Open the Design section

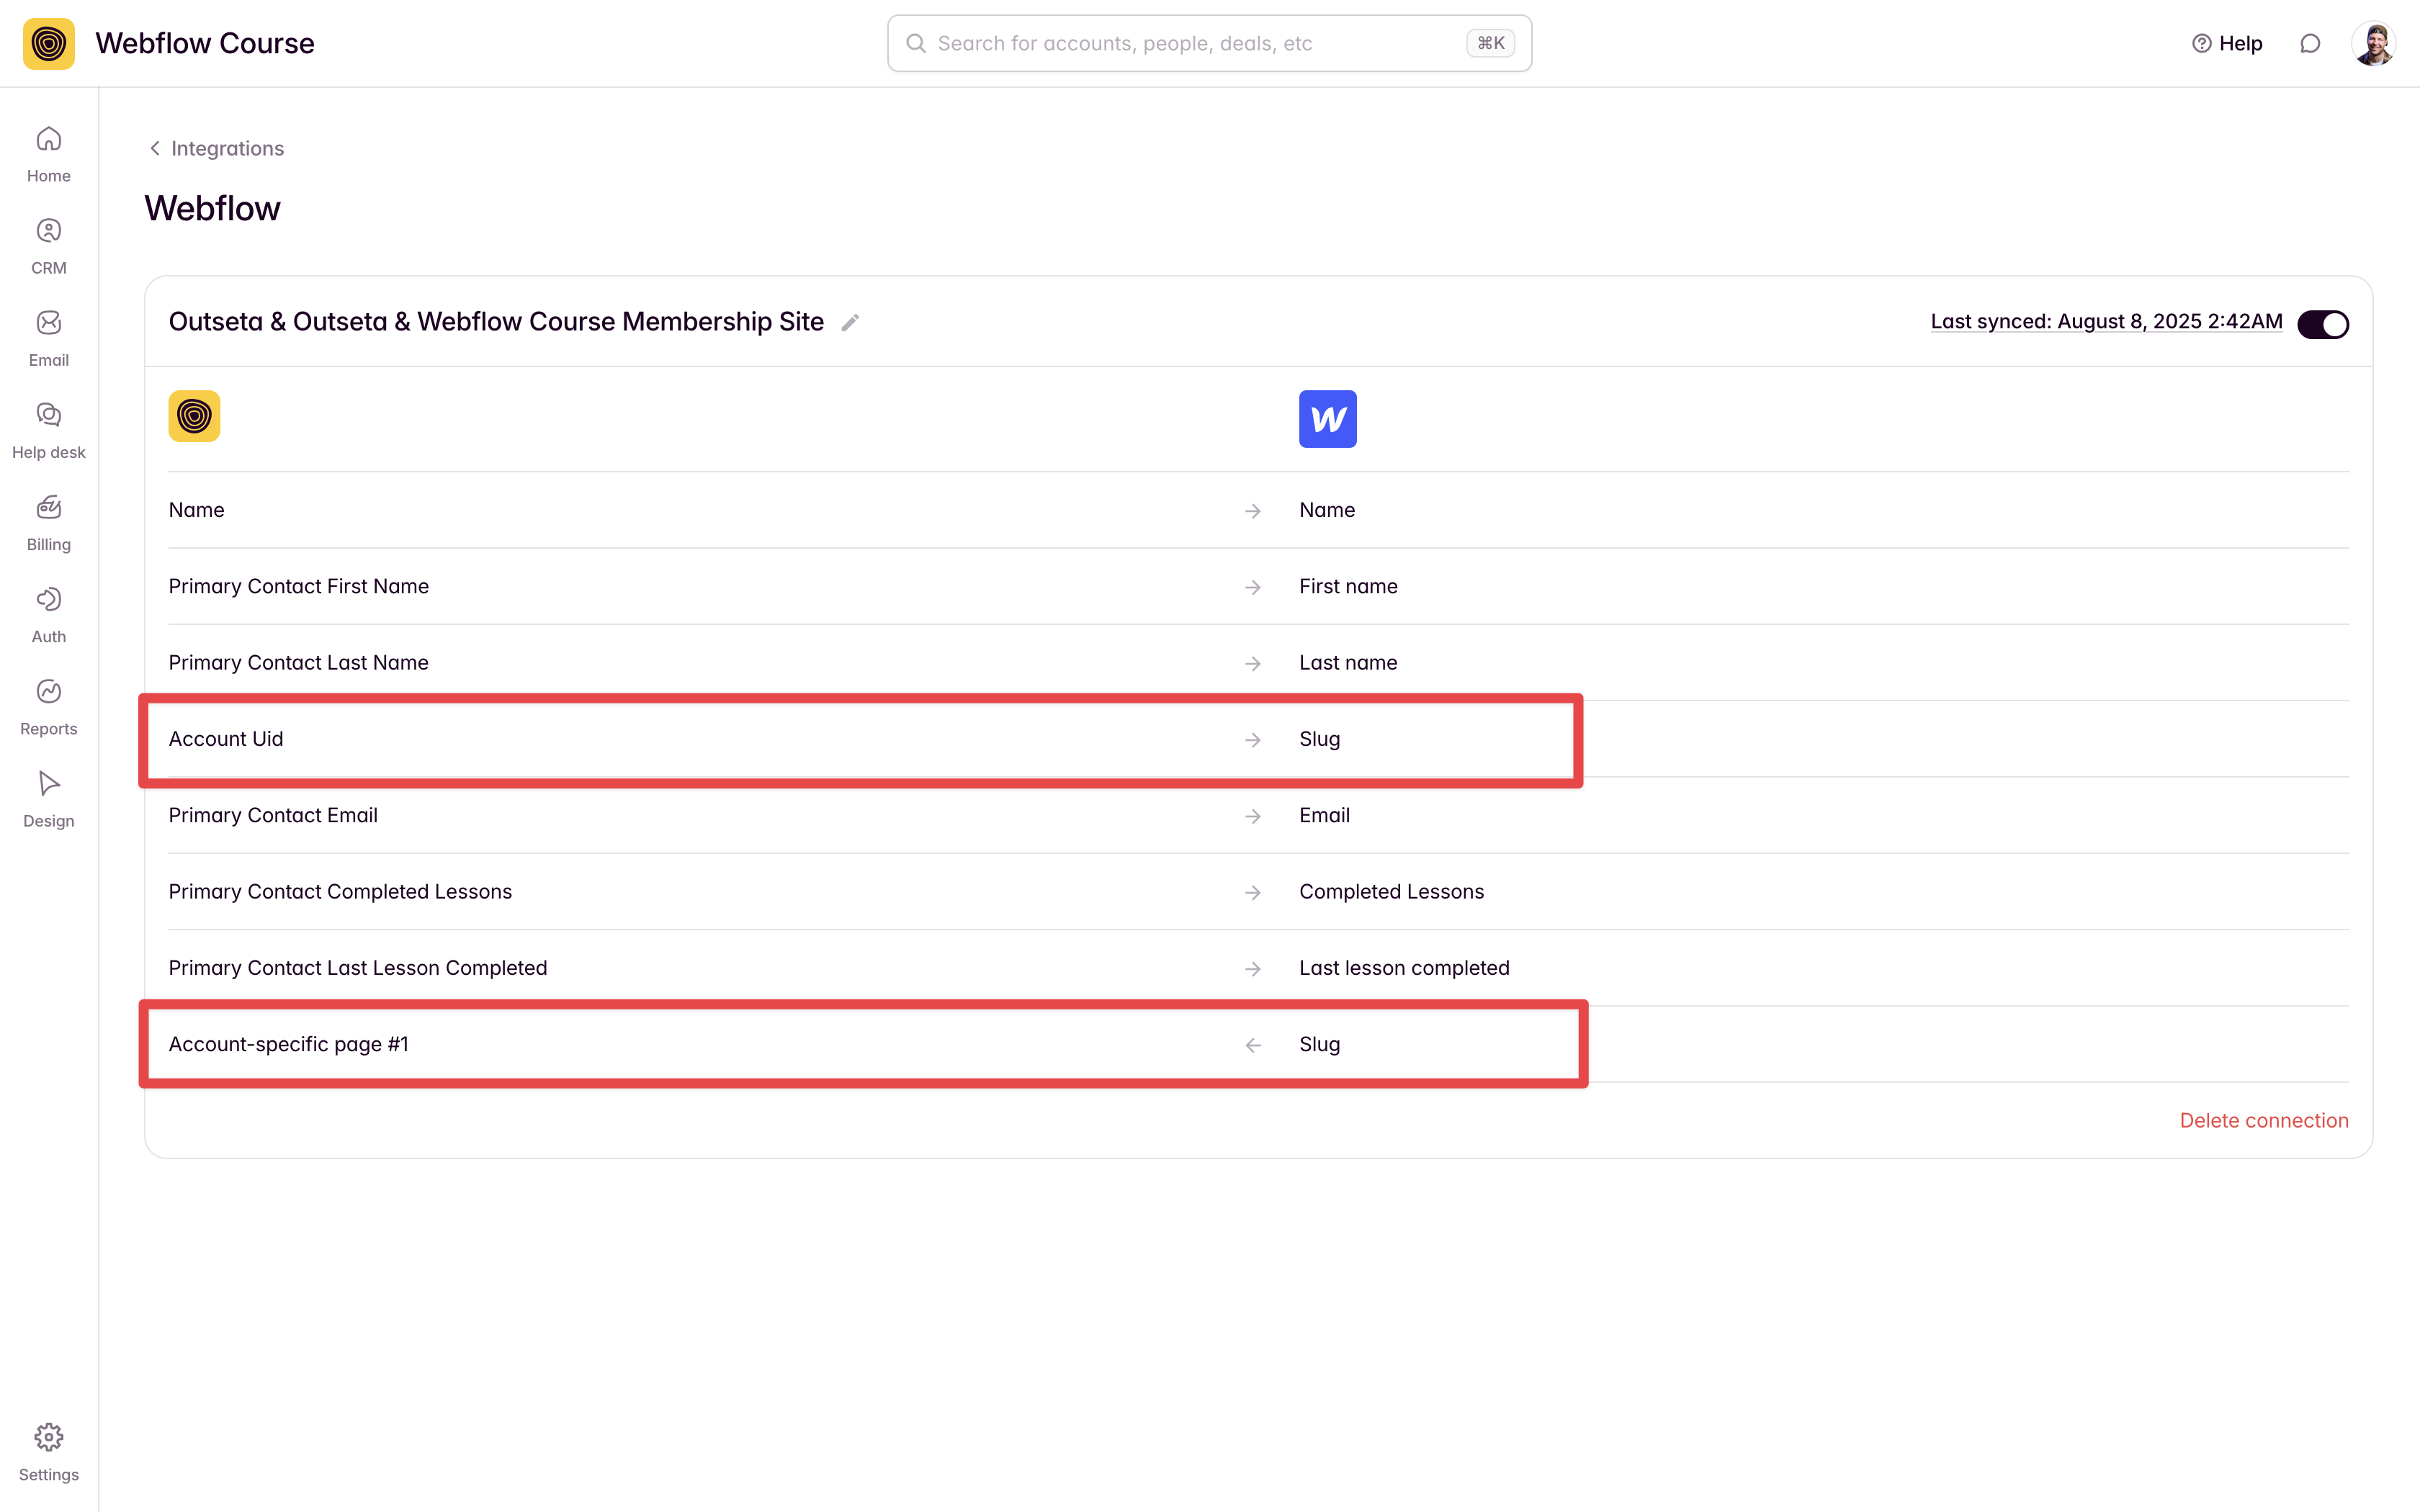tap(48, 798)
